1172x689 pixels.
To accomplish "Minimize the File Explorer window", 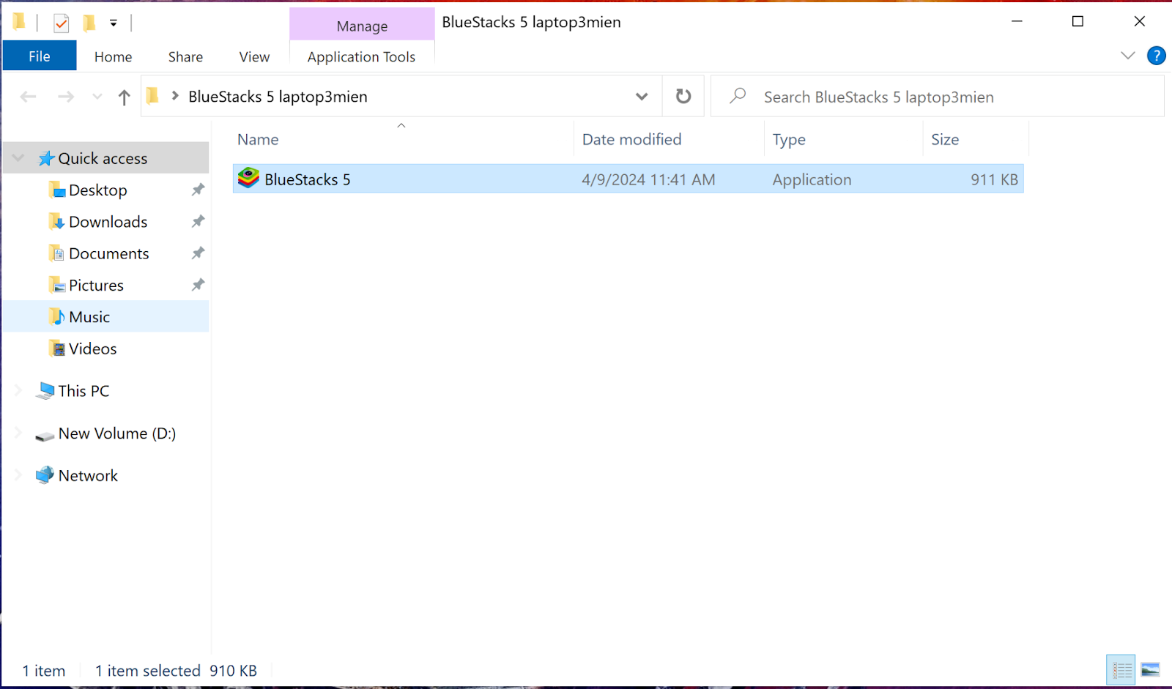I will tap(1017, 21).
